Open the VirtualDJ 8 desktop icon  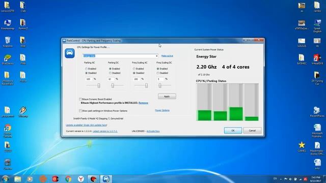(x=317, y=59)
